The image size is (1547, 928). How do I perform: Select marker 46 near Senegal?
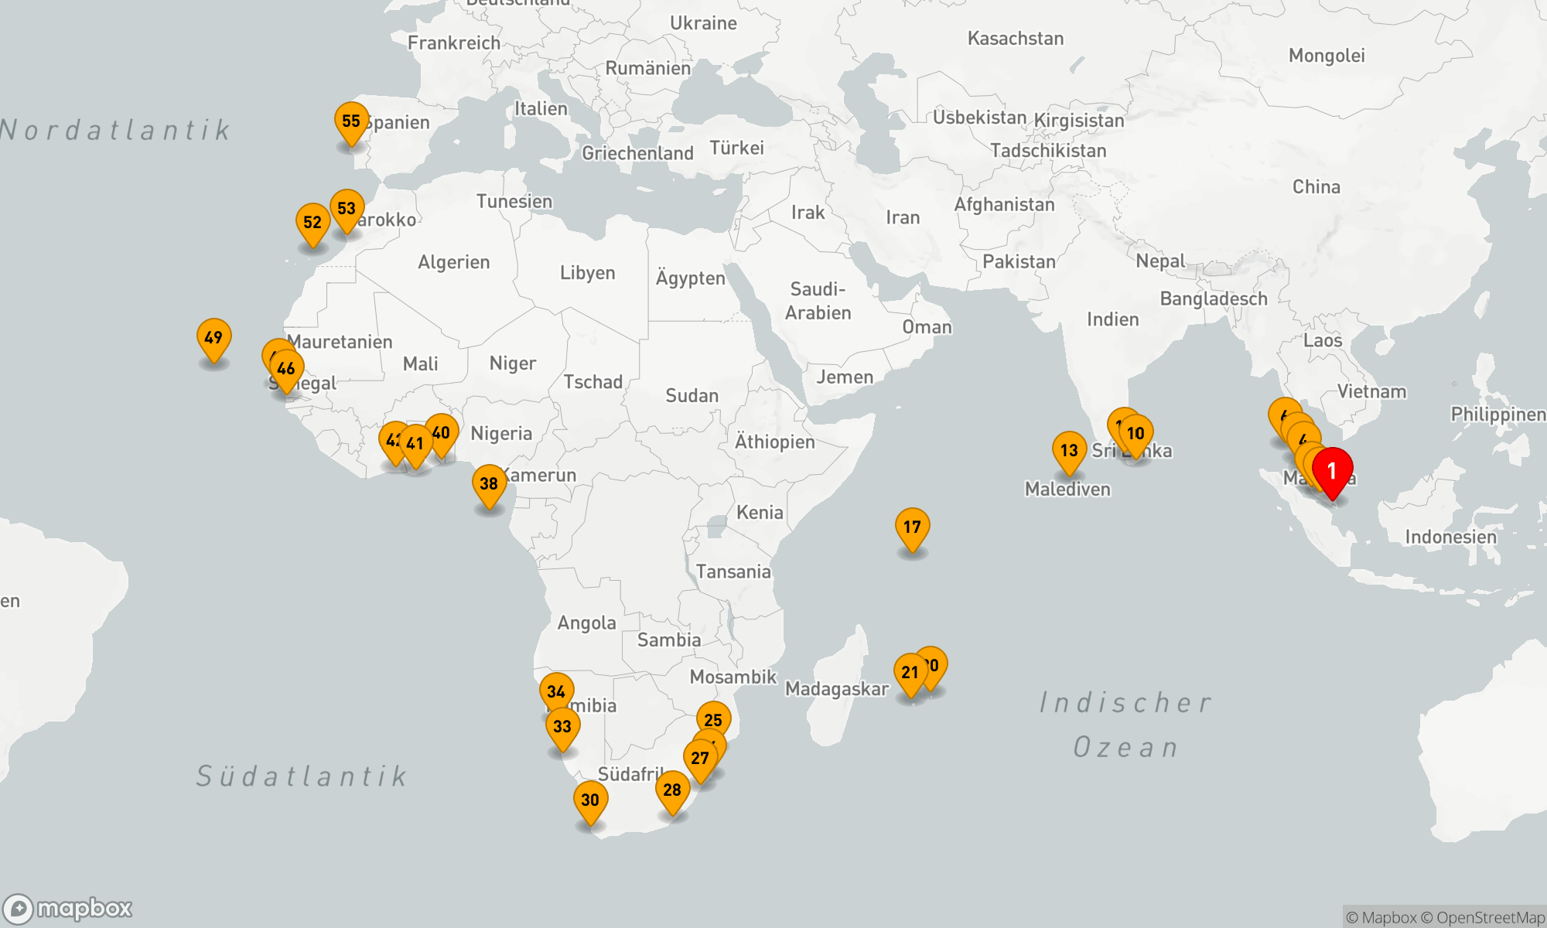(287, 369)
